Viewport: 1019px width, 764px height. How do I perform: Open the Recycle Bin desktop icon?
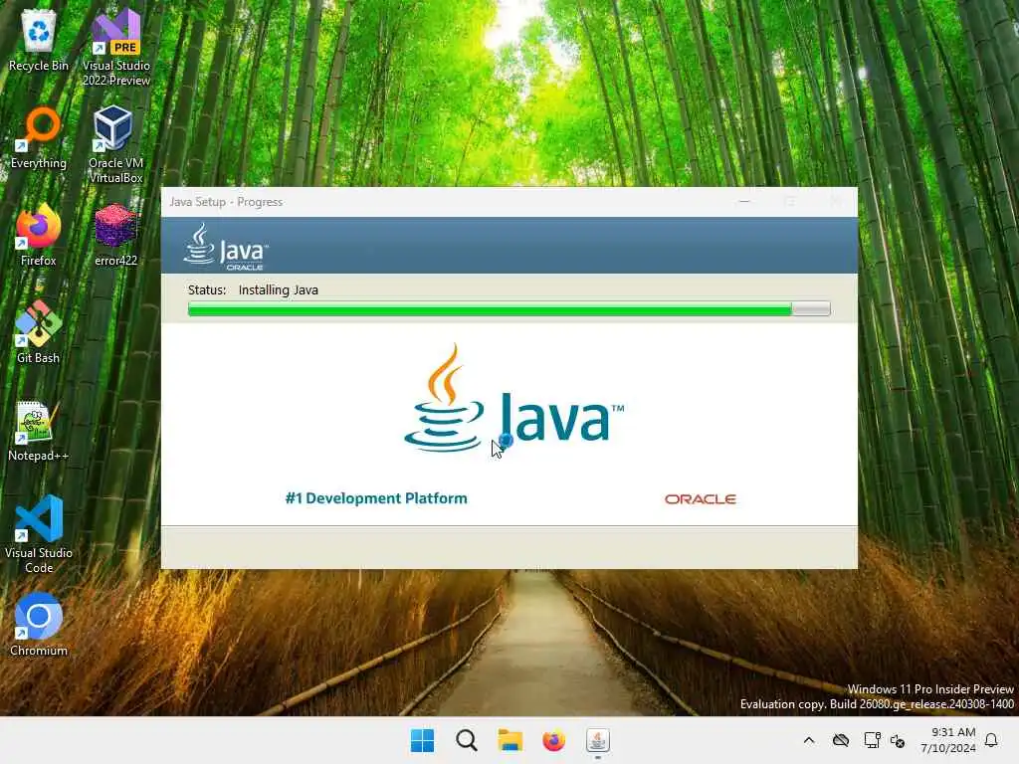point(39,41)
